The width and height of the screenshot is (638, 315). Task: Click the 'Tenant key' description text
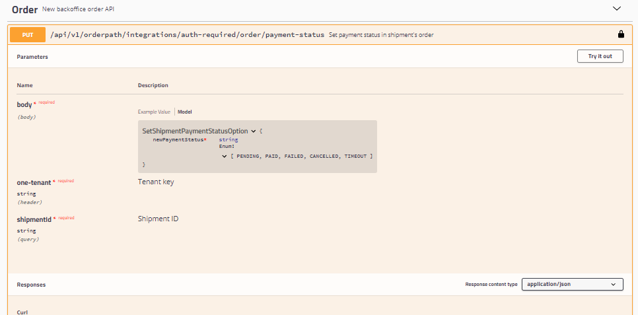click(156, 182)
